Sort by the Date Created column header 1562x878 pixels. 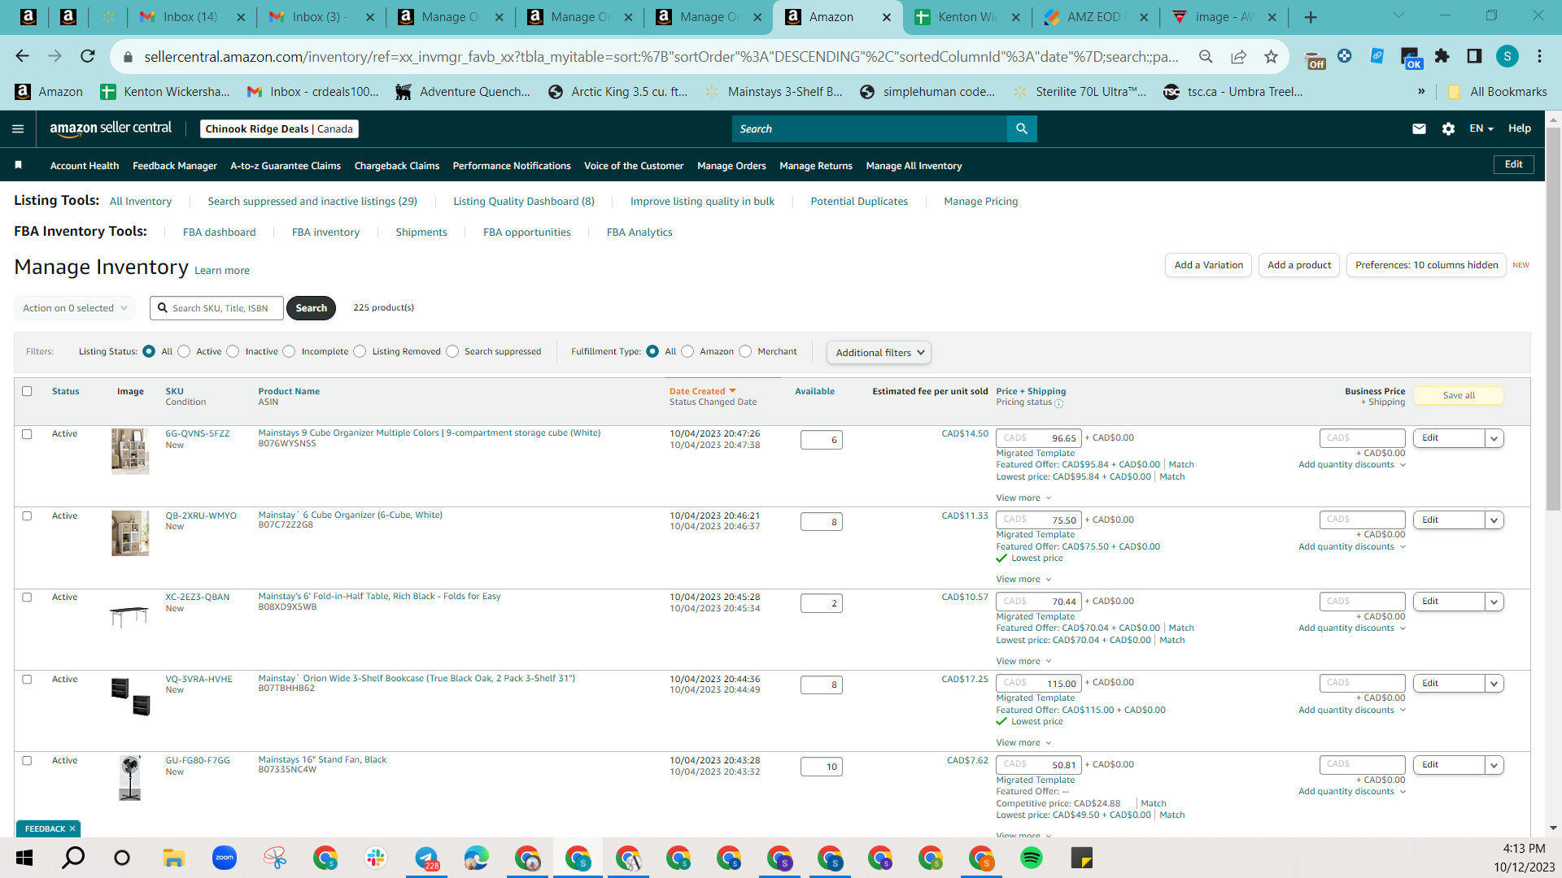click(703, 391)
